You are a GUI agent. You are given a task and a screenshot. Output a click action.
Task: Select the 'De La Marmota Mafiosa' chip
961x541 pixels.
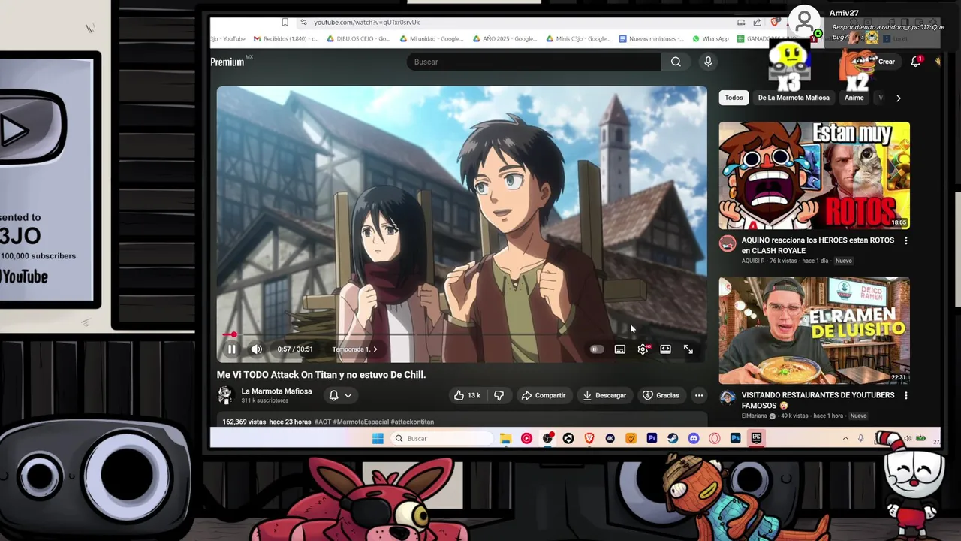[794, 98]
